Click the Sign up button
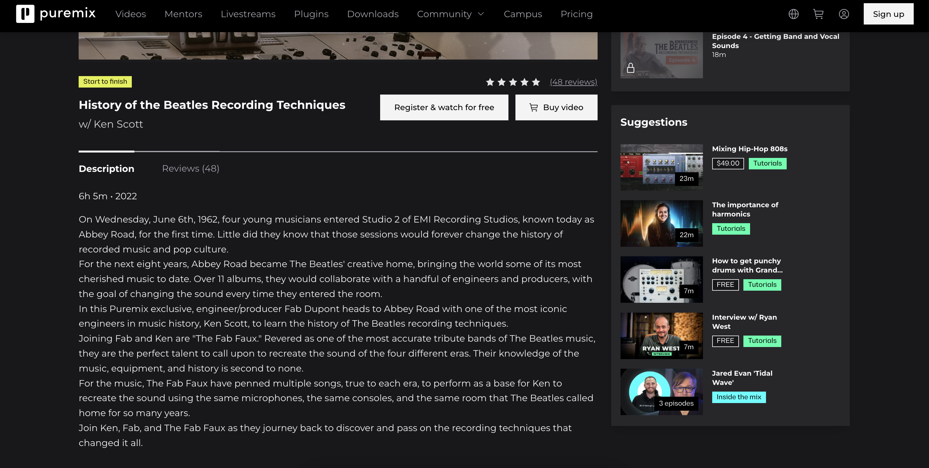The width and height of the screenshot is (929, 468). tap(888, 14)
